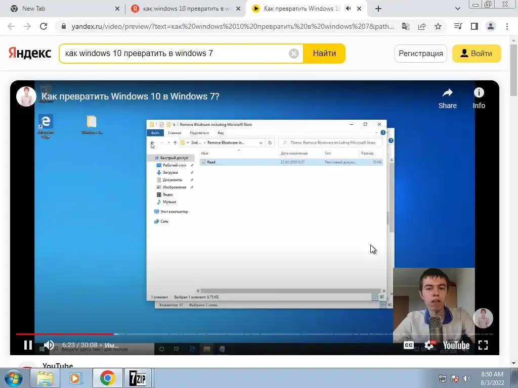This screenshot has height=388, width=518.
Task: Bookmark this page with the star
Action: click(438, 26)
